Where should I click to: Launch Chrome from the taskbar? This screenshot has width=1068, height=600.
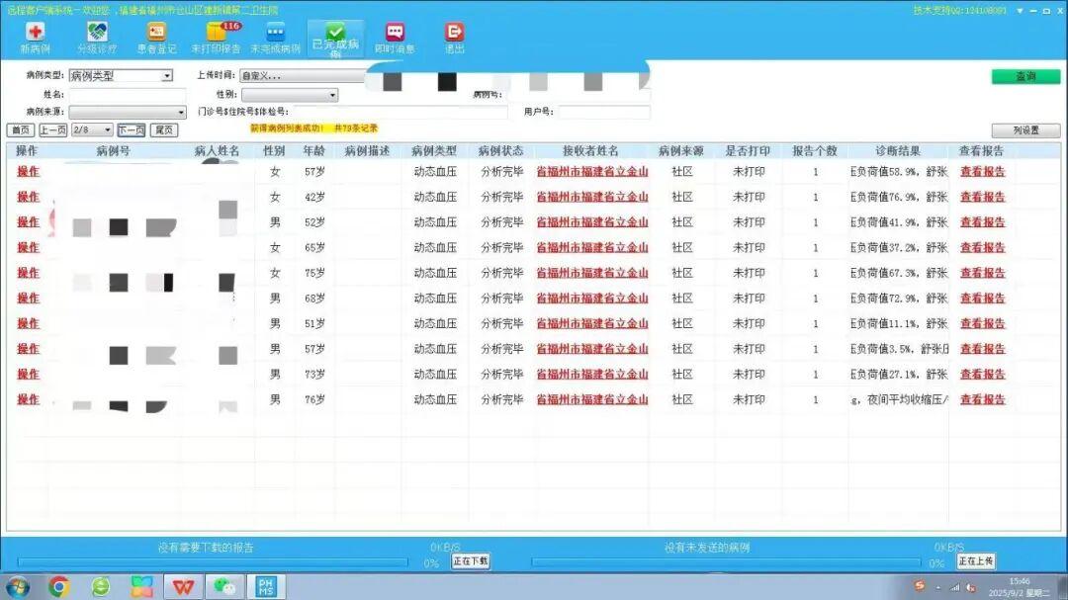click(x=59, y=586)
